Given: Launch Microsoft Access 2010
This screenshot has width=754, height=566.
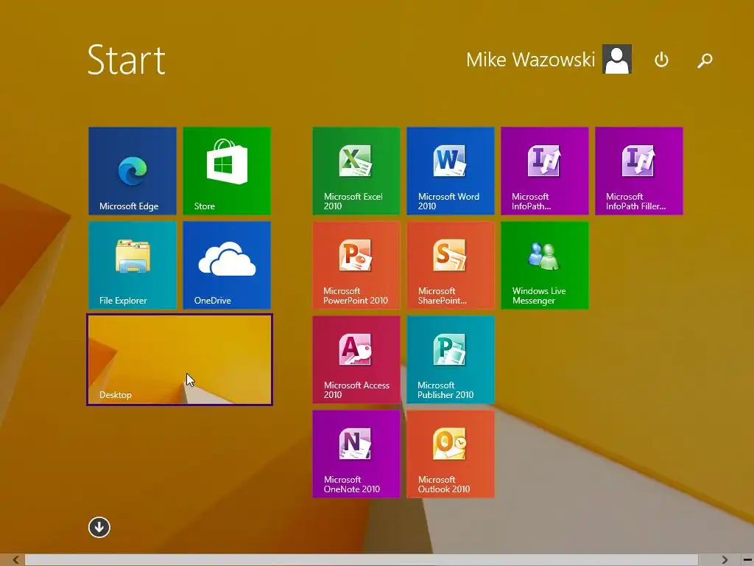Looking at the screenshot, I should (x=356, y=360).
